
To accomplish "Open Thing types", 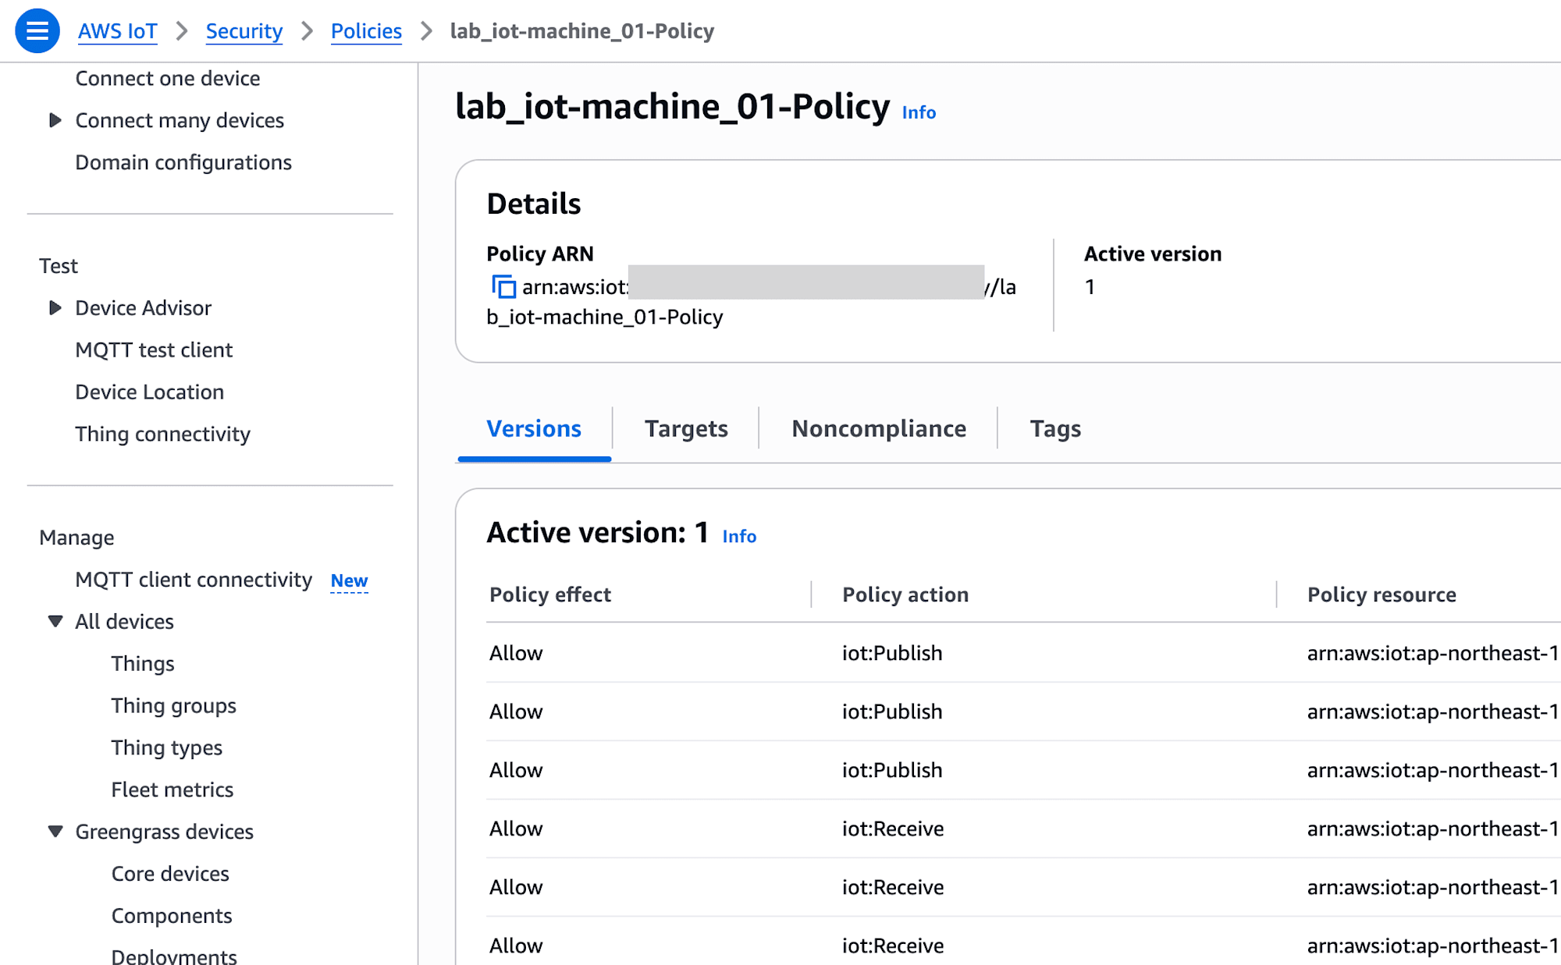I will point(167,747).
